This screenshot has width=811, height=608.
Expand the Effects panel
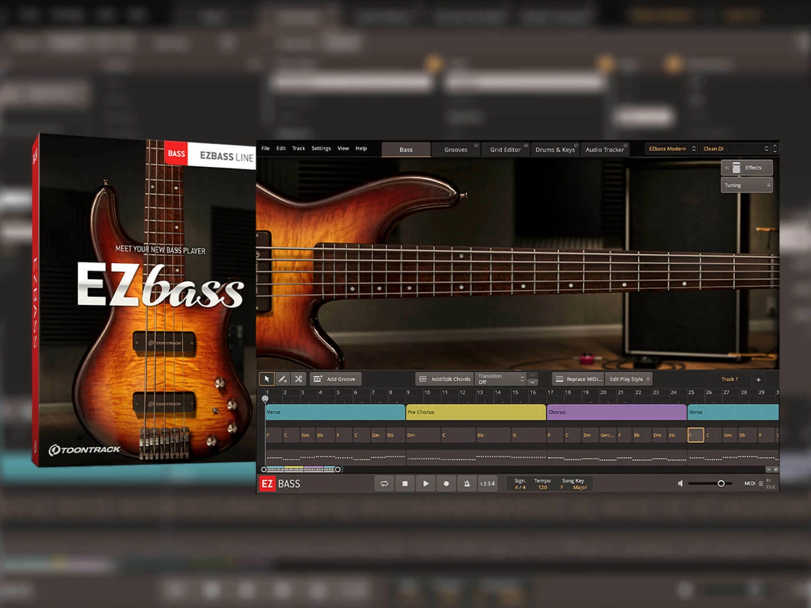point(747,167)
